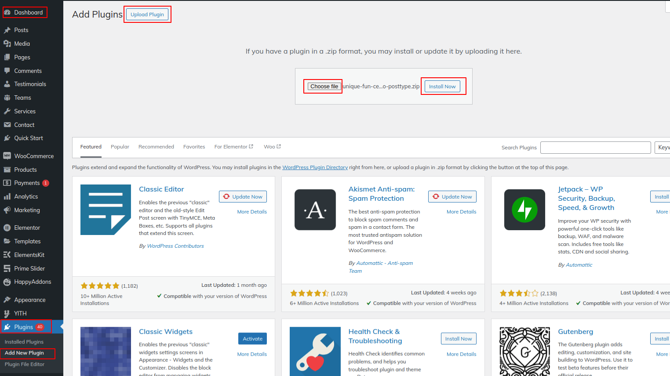
Task: Open the WordPress Plugin Directory link
Action: [x=315, y=167]
